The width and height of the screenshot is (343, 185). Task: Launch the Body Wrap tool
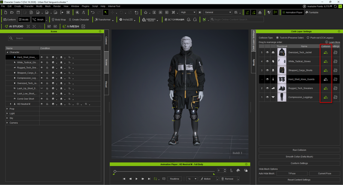coord(59,20)
